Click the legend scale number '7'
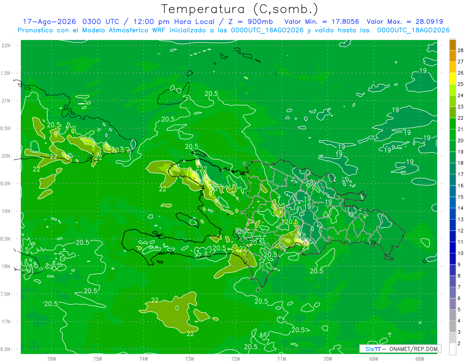The width and height of the screenshot is (471, 364). 459,287
